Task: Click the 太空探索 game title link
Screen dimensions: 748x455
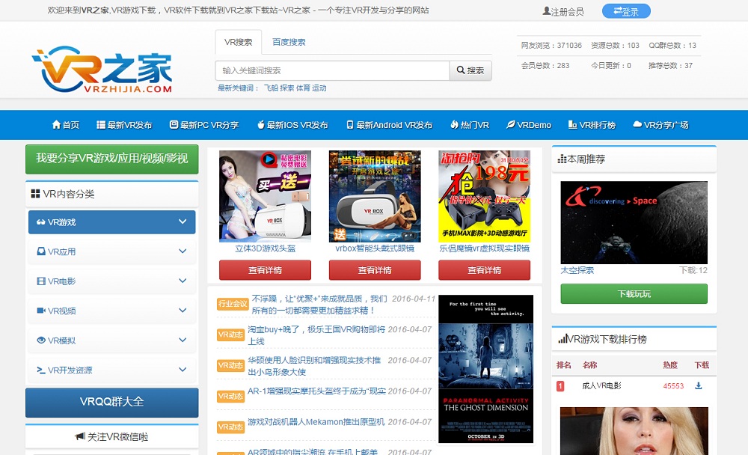Action: [577, 270]
